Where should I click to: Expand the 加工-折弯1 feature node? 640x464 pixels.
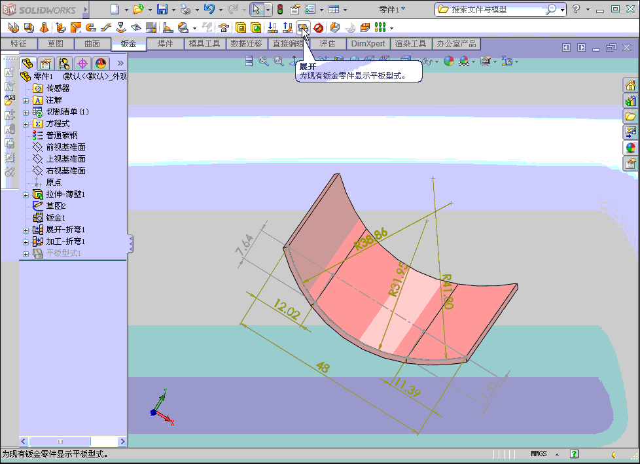(x=26, y=242)
